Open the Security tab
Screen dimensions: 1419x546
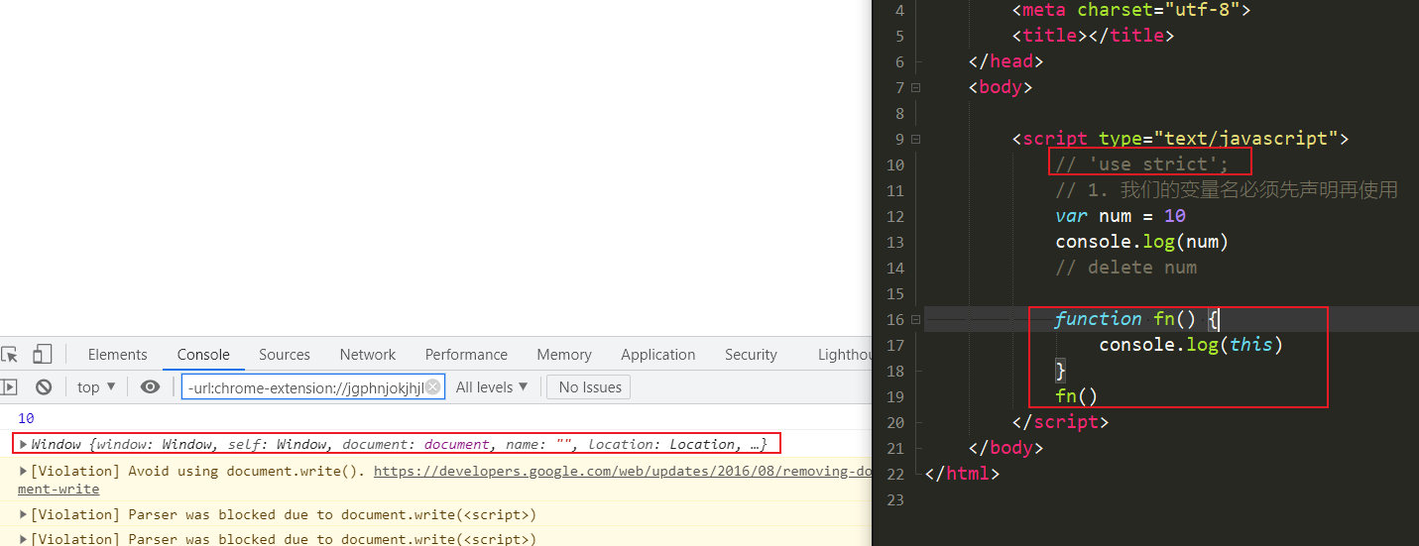tap(751, 354)
